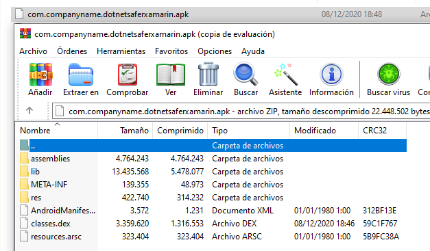
Task: Click the Eliminar trash icon
Action: tap(208, 75)
